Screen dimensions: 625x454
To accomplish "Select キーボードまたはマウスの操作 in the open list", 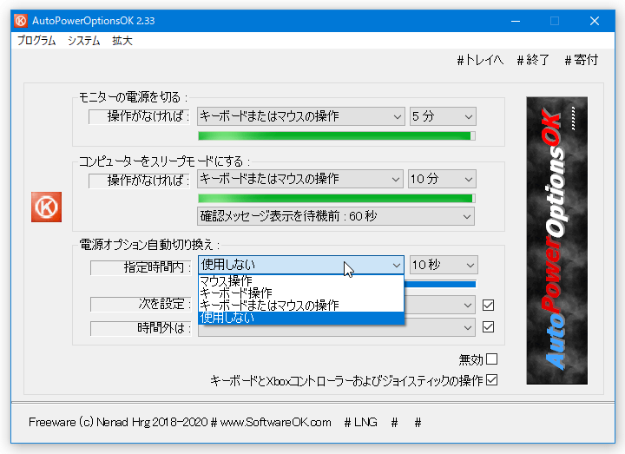I will 301,306.
